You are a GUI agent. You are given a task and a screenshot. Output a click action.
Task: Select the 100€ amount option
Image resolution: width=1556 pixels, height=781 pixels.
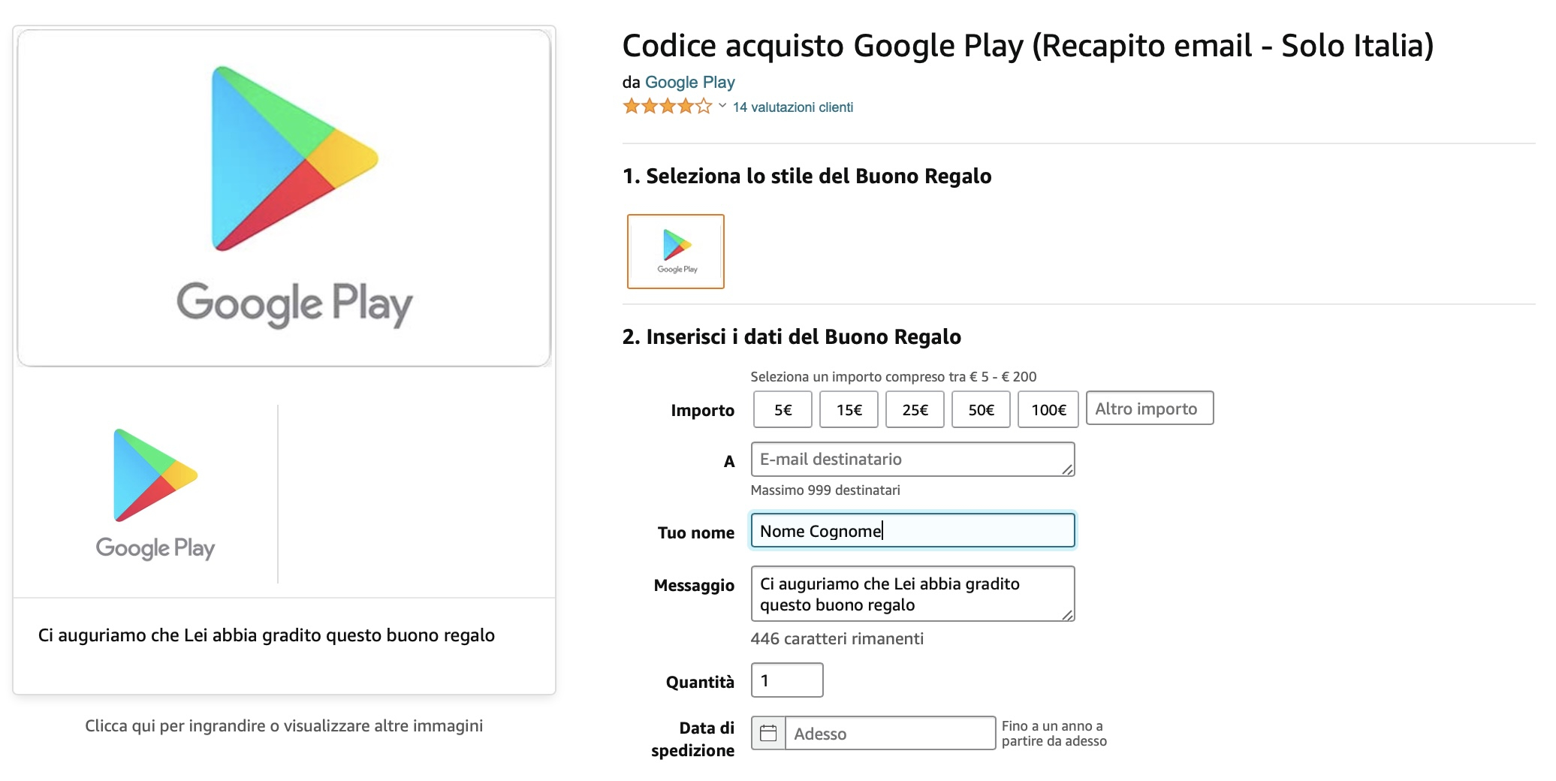coord(1048,409)
